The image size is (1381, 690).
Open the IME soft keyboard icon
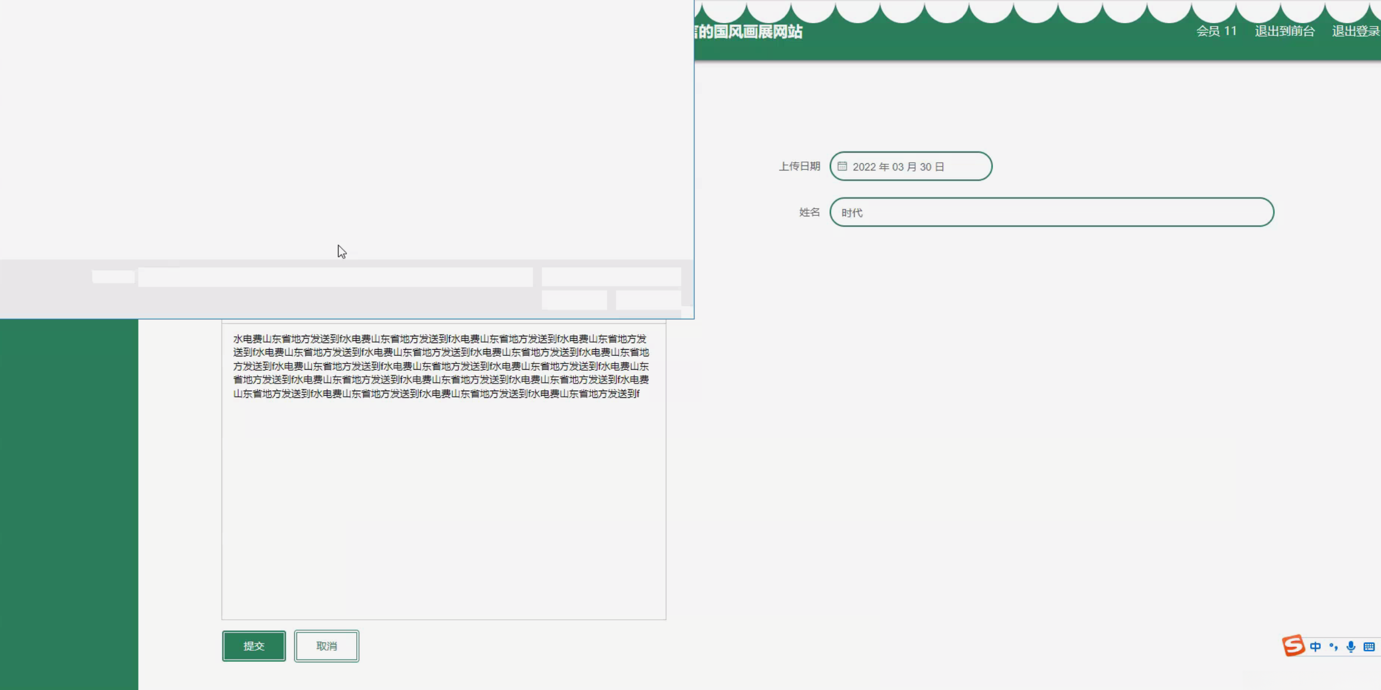[x=1369, y=647]
